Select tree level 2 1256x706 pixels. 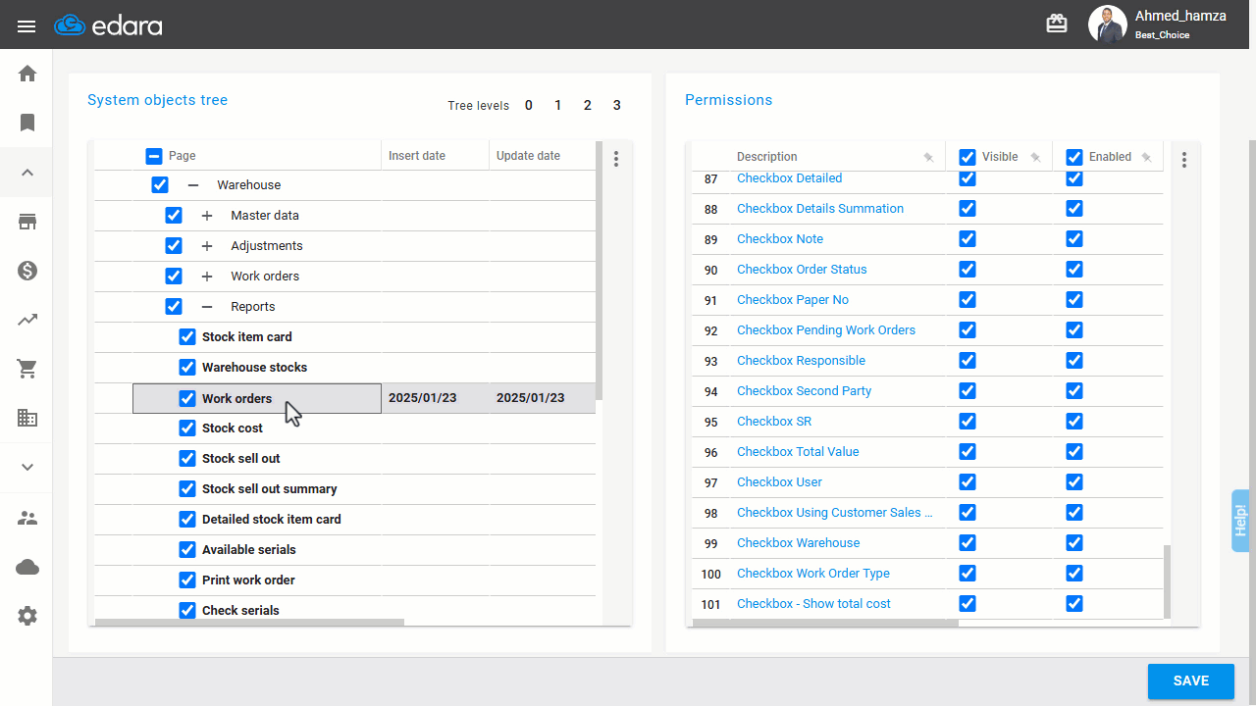(x=588, y=105)
